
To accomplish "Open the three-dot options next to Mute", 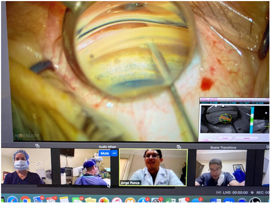I will (114, 153).
